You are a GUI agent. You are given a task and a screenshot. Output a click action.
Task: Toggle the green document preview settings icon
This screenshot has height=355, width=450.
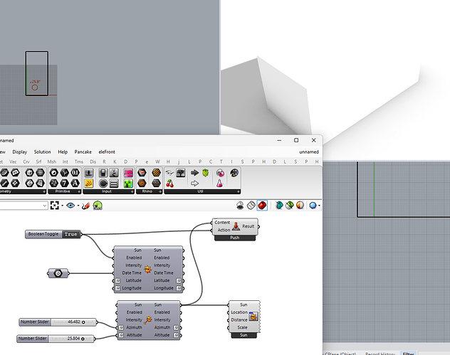tap(289, 206)
